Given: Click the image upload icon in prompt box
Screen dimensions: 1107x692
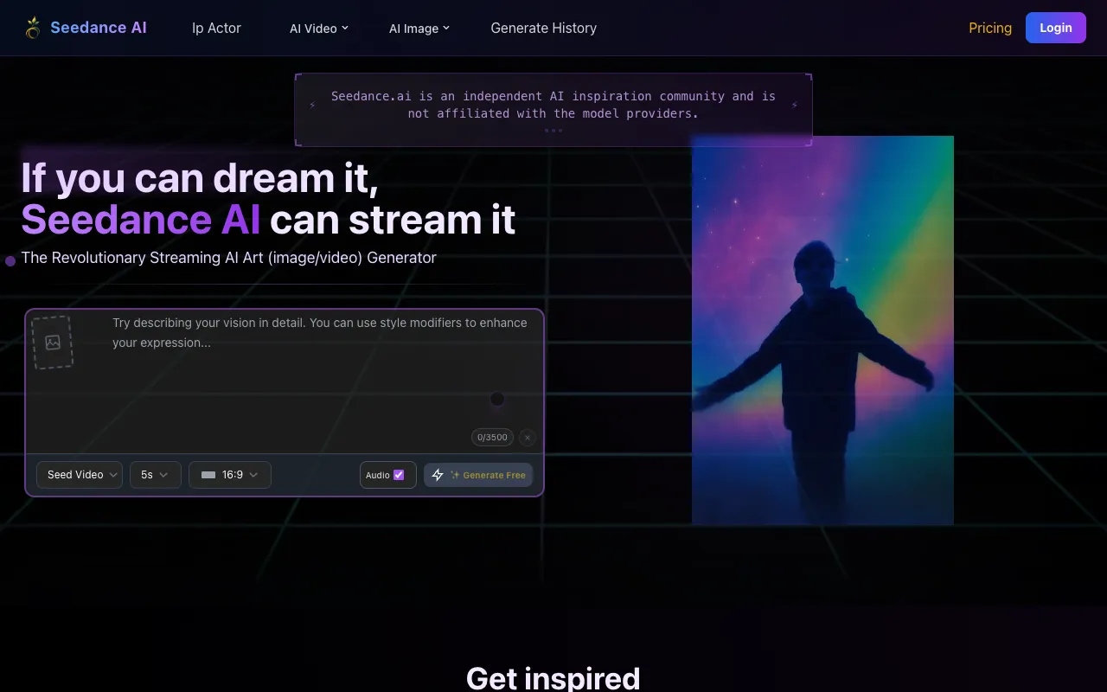Looking at the screenshot, I should coord(53,342).
